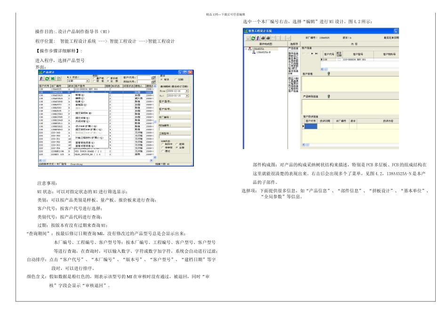Select 样板 category radio button
The image size is (447, 316).
pos(94,81)
